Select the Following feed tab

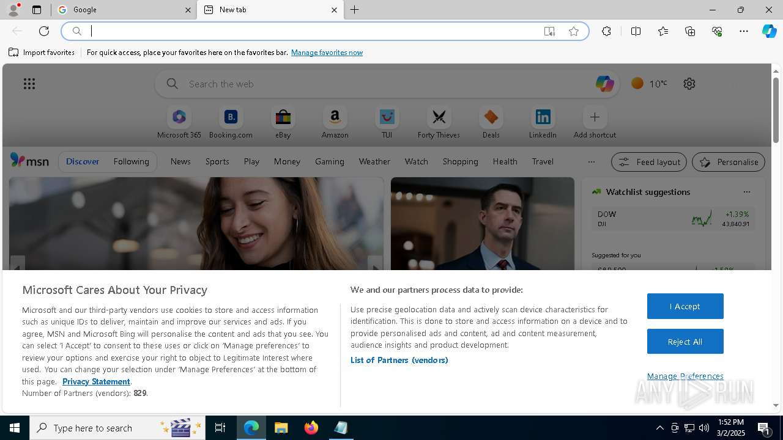131,161
